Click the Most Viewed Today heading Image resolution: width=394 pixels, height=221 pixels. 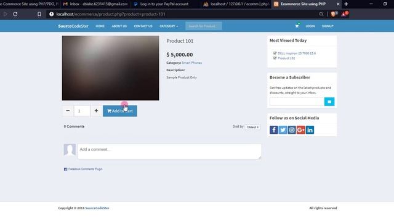pyautogui.click(x=288, y=41)
